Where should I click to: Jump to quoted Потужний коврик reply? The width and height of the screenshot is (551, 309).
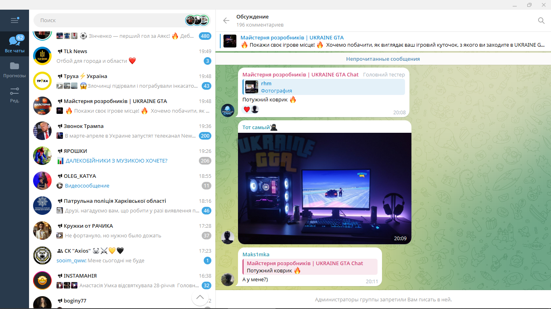pyautogui.click(x=310, y=267)
